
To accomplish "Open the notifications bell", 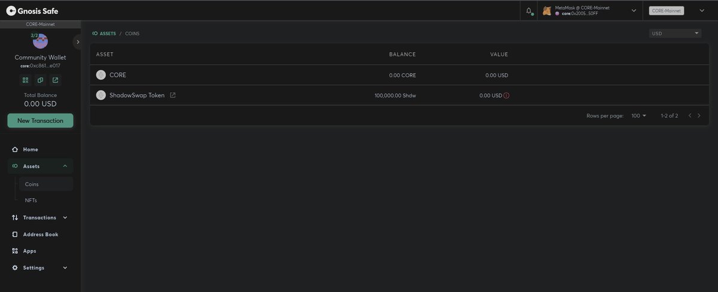I will pyautogui.click(x=529, y=10).
